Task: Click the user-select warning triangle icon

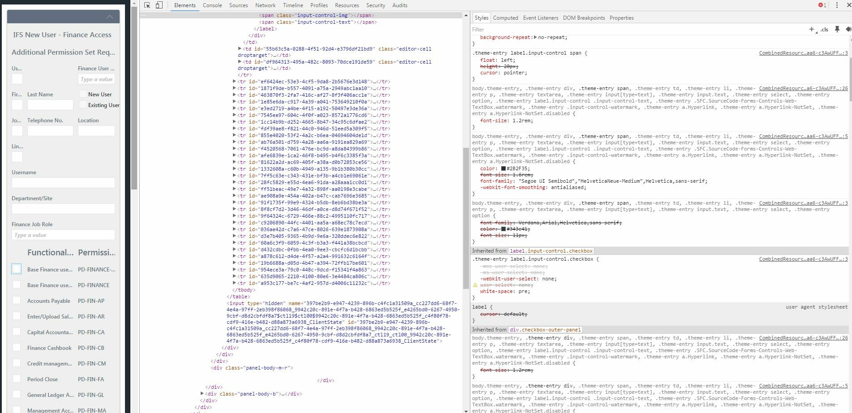Action: click(475, 285)
